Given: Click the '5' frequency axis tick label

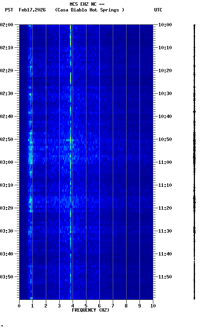Looking at the screenshot, I should click(86, 306).
